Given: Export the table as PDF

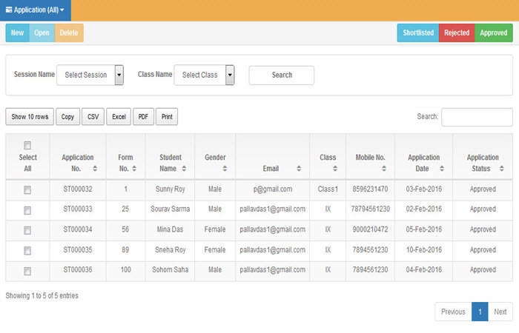Looking at the screenshot, I should [143, 117].
